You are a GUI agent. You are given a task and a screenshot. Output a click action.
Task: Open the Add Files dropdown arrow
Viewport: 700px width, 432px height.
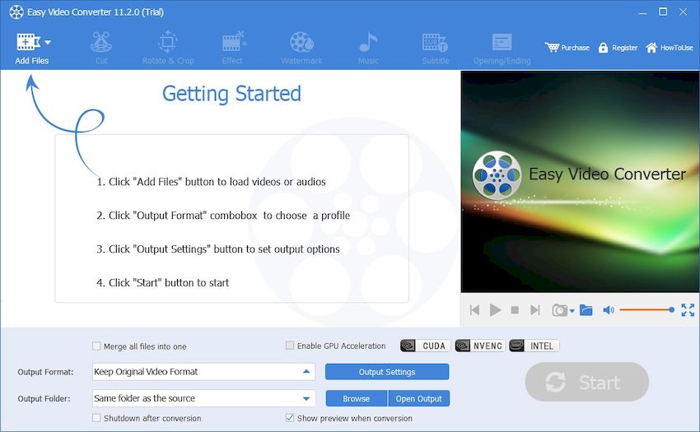pyautogui.click(x=48, y=43)
